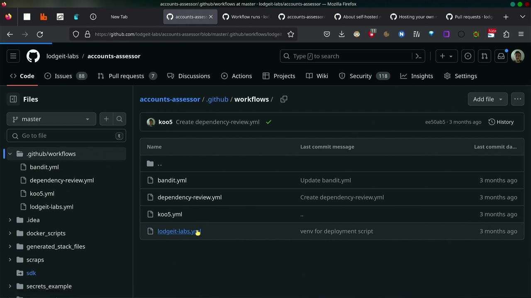Screen dimensions: 531x298
Task: Expand the generated_stack_files folder
Action: pyautogui.click(x=10, y=246)
